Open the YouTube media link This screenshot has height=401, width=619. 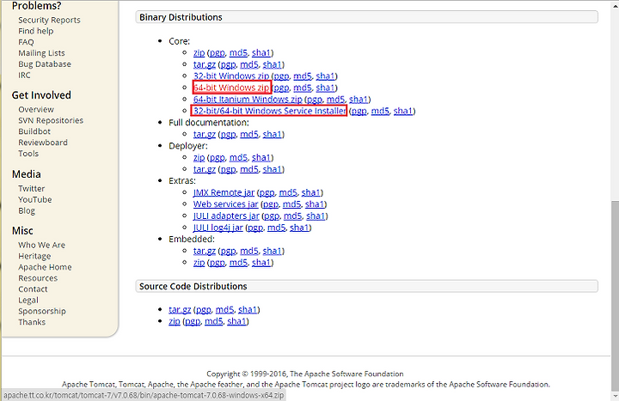point(34,199)
